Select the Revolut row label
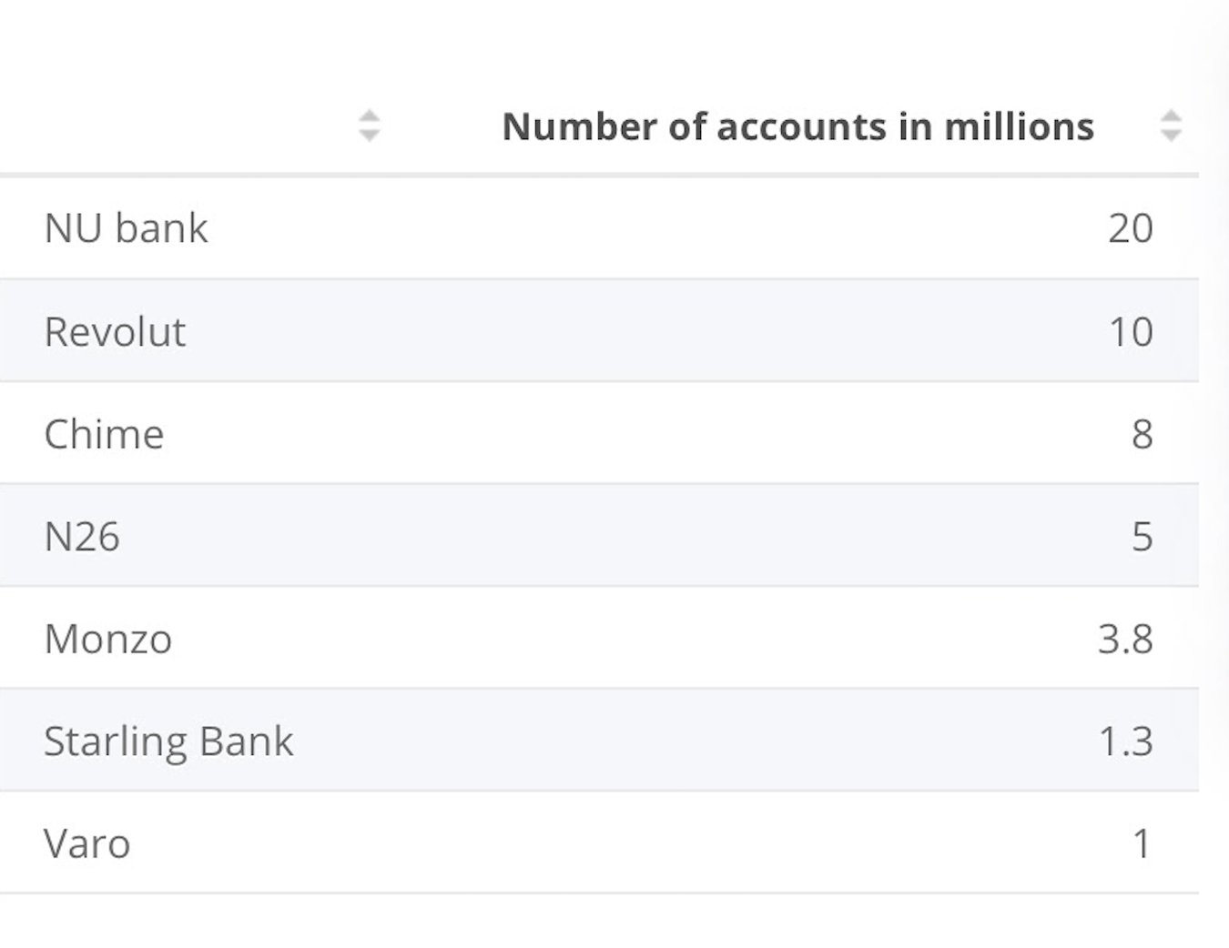The image size is (1229, 948). [115, 331]
